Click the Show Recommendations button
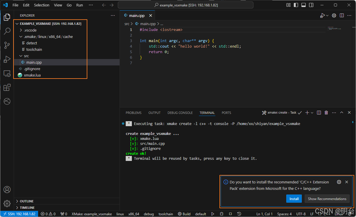 click(327, 199)
